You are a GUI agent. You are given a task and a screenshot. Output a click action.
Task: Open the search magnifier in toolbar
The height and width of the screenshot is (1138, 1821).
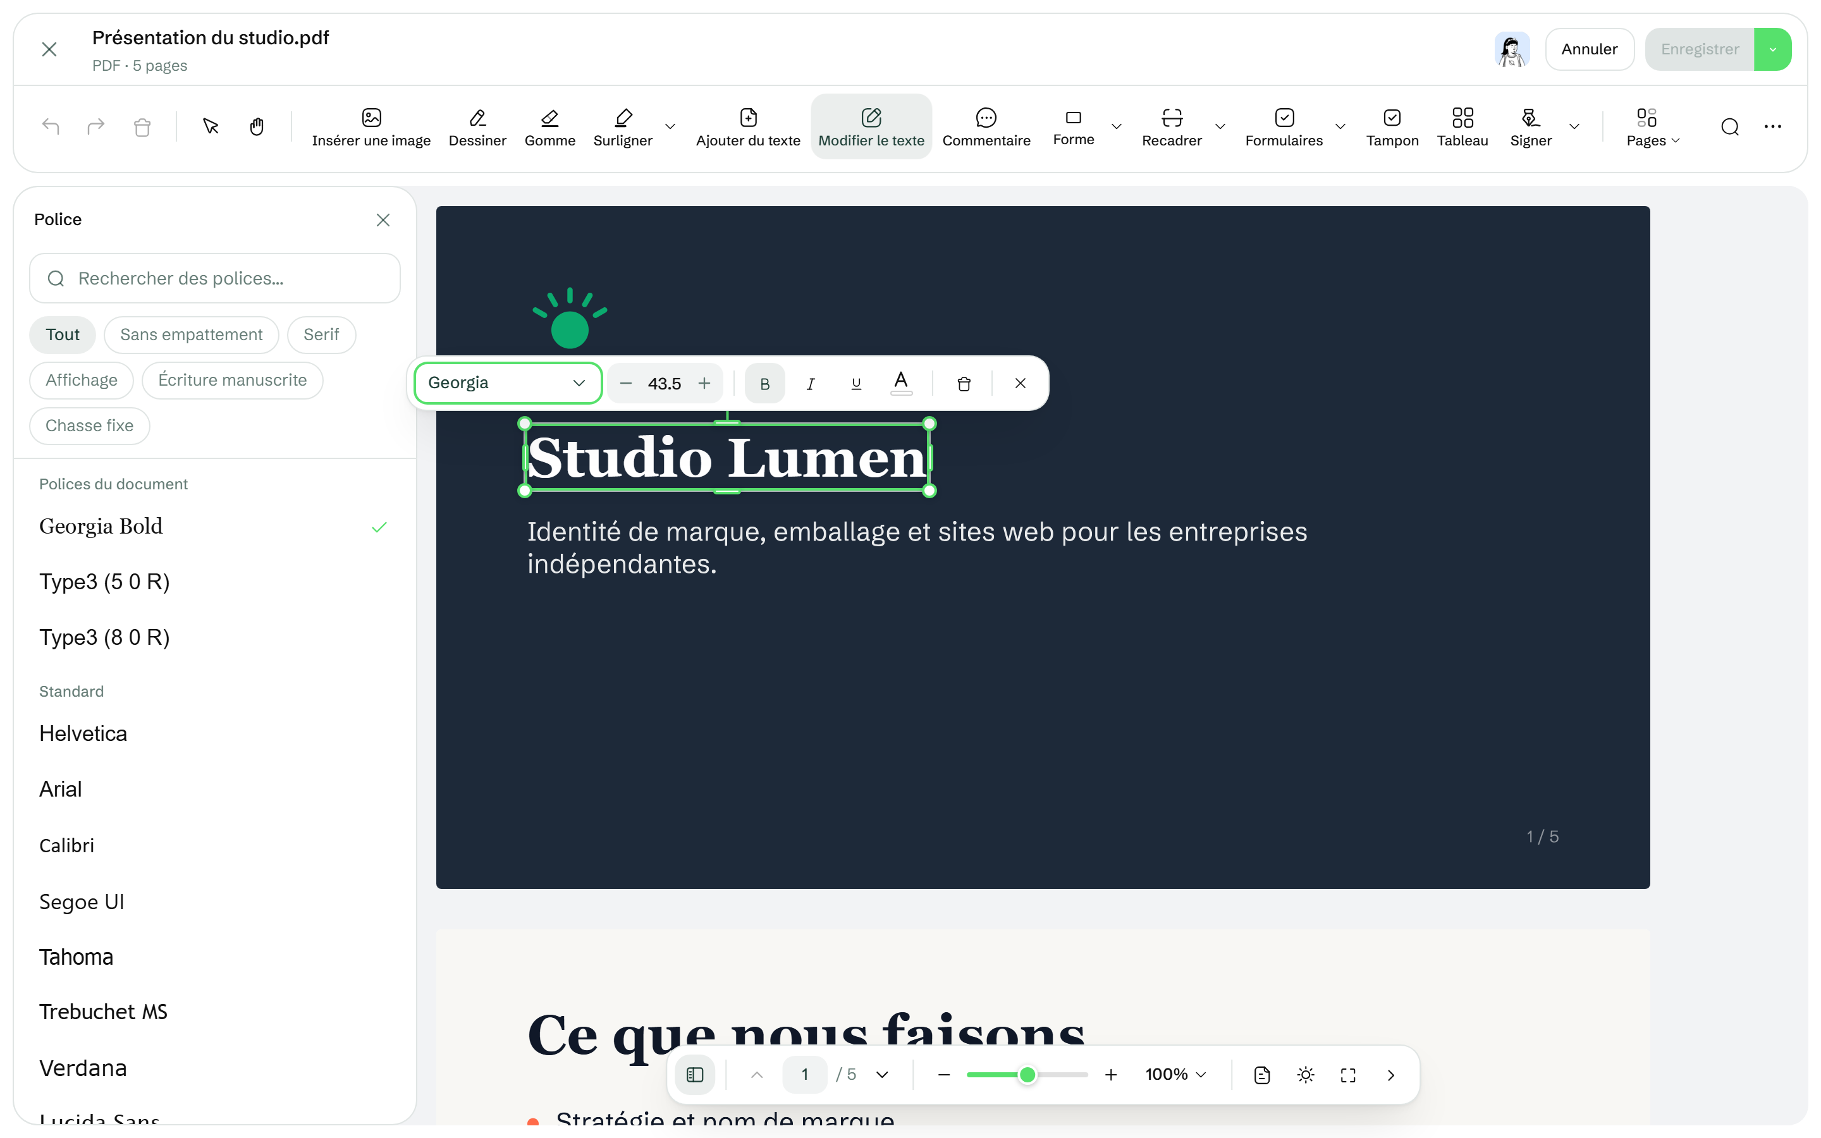pyautogui.click(x=1729, y=126)
